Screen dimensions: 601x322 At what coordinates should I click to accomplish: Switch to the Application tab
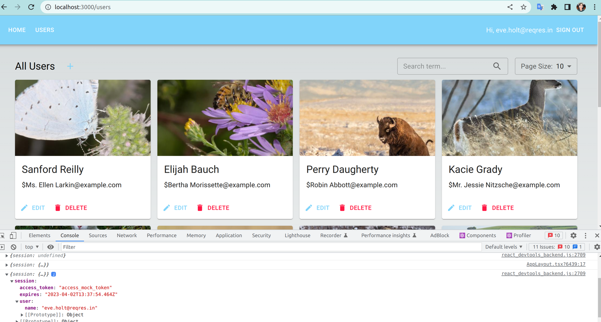click(229, 235)
